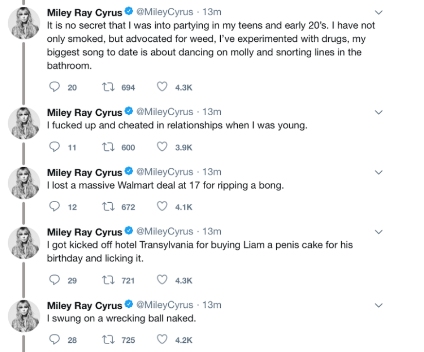Expand the chevron menu on cheated tweet
424x352 pixels.
click(x=379, y=113)
